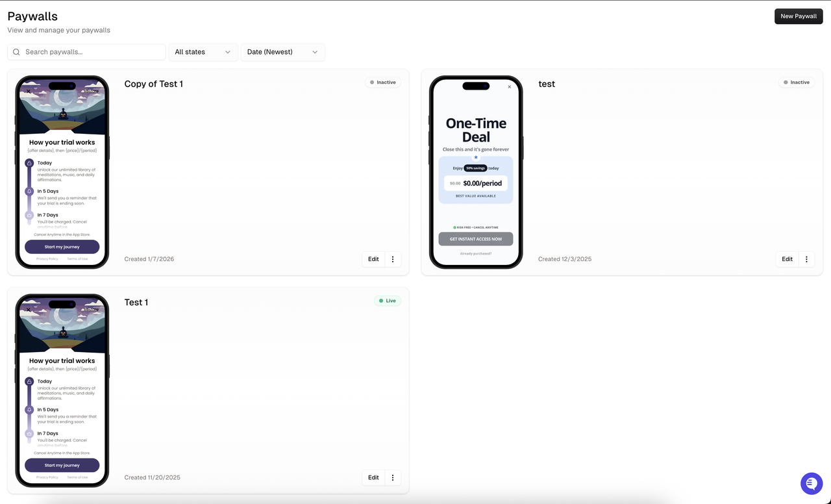The height and width of the screenshot is (504, 831).
Task: Expand the states filter chevron
Action: (227, 51)
